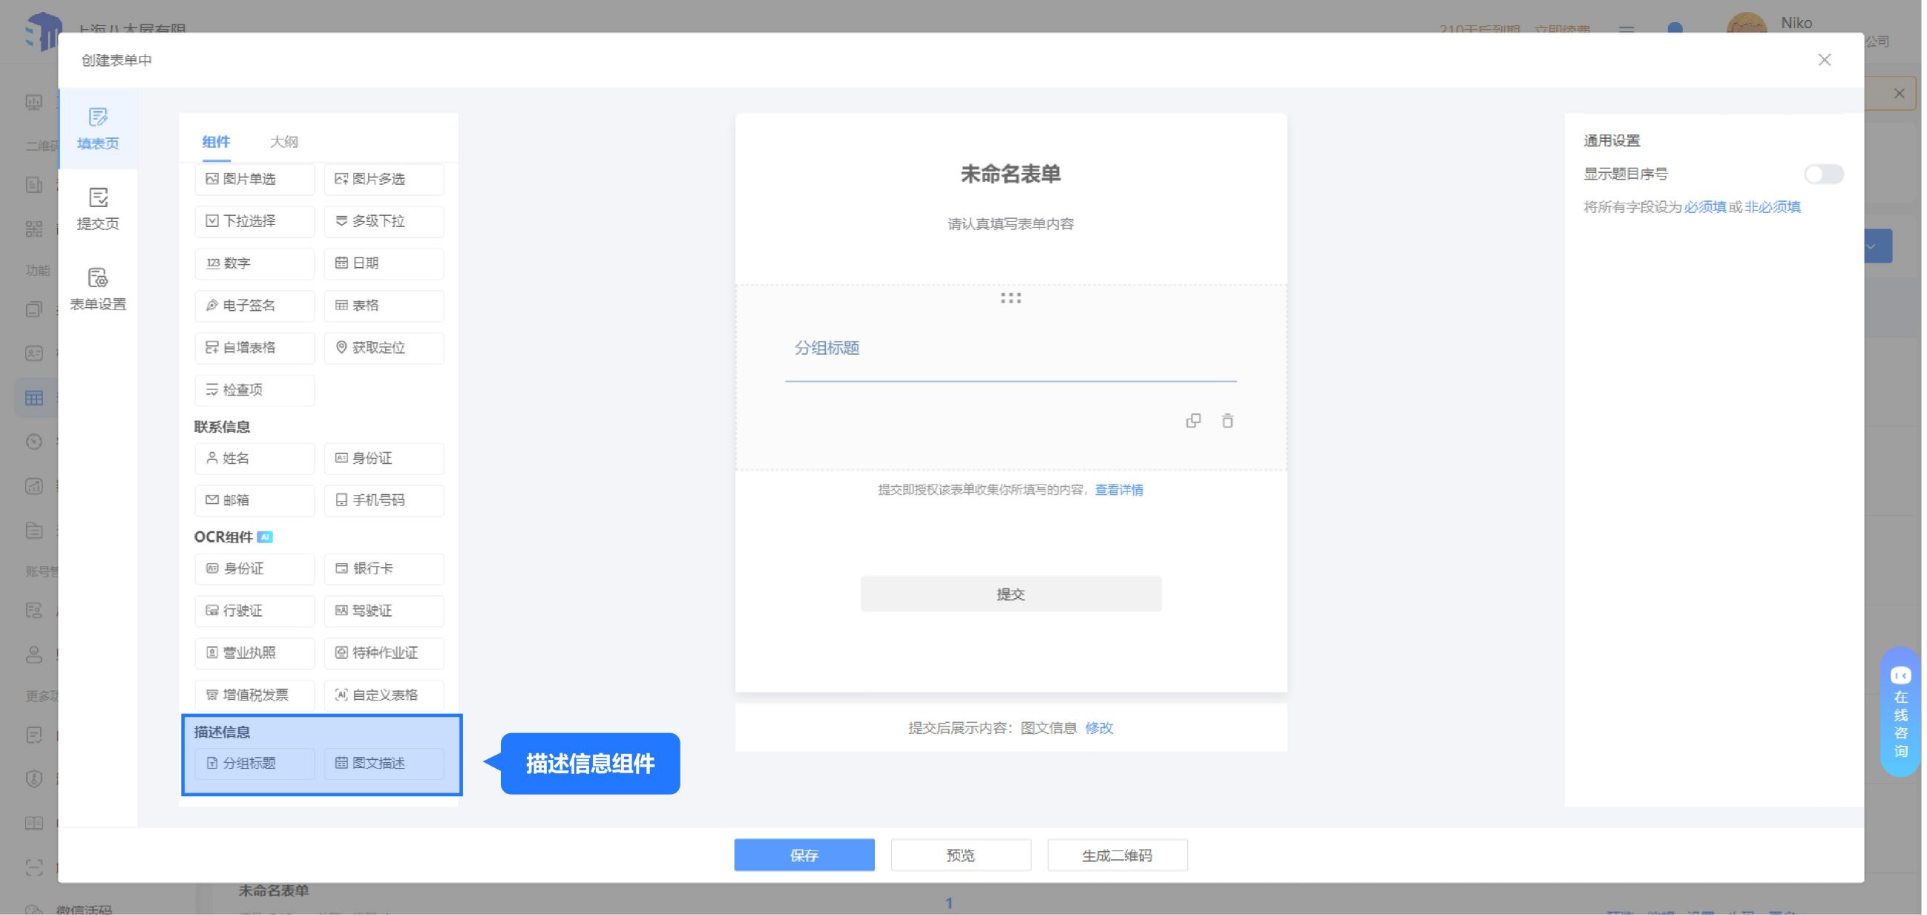This screenshot has height=915, width=1927.
Task: Add the 获取定位 component
Action: pyautogui.click(x=384, y=347)
